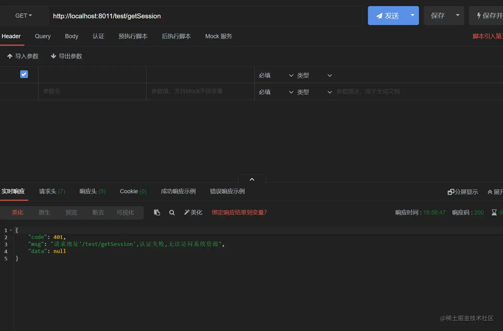Click the response code value 200

pos(479,212)
